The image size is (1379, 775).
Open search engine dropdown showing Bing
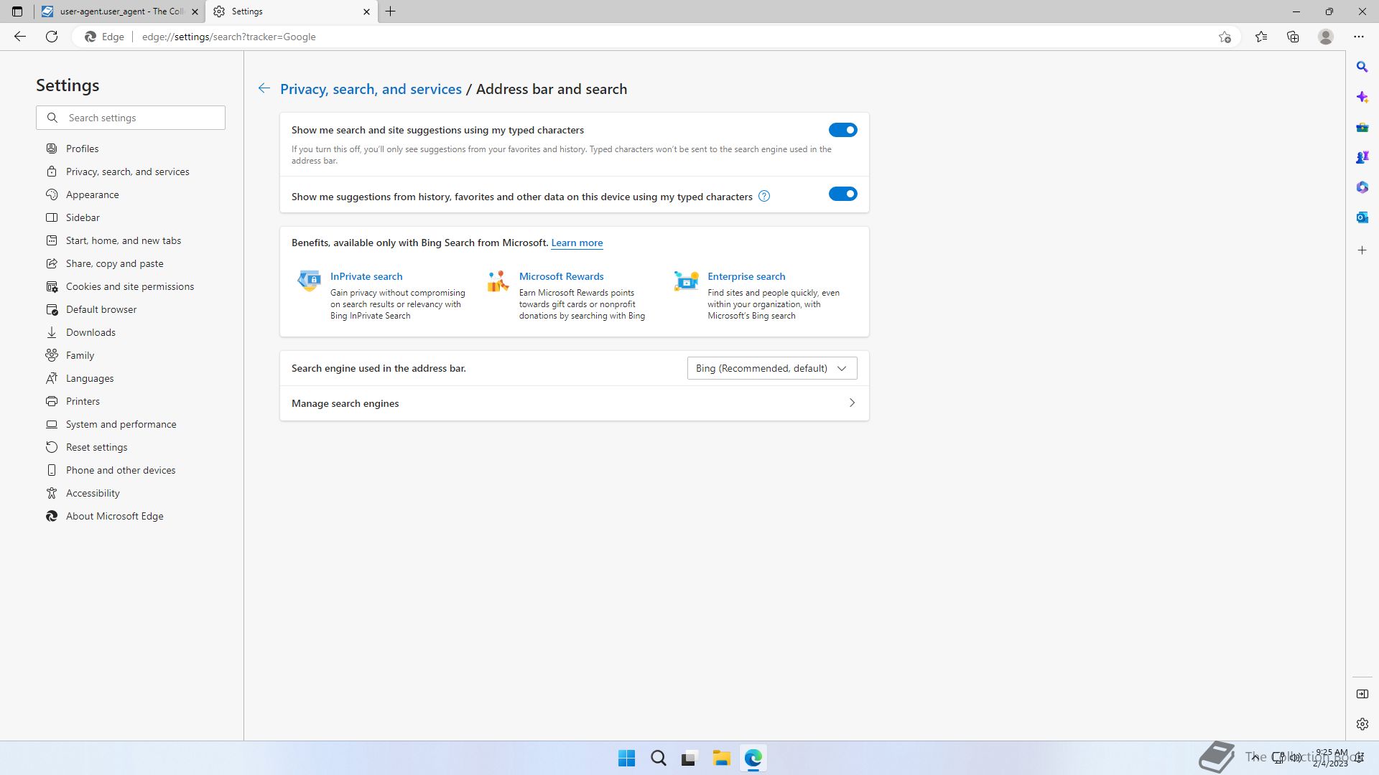771,368
